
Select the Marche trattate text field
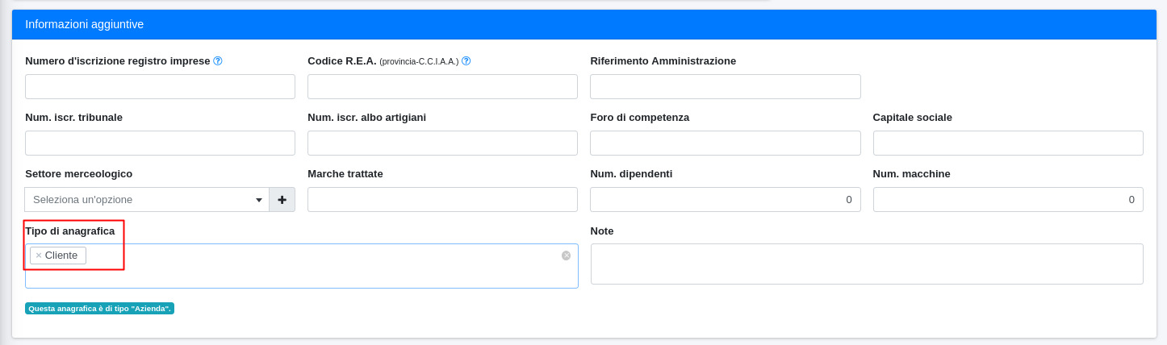pos(442,200)
